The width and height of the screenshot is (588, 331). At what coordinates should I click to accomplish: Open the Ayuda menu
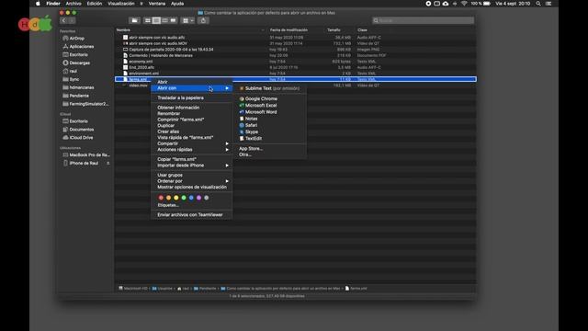177,4
